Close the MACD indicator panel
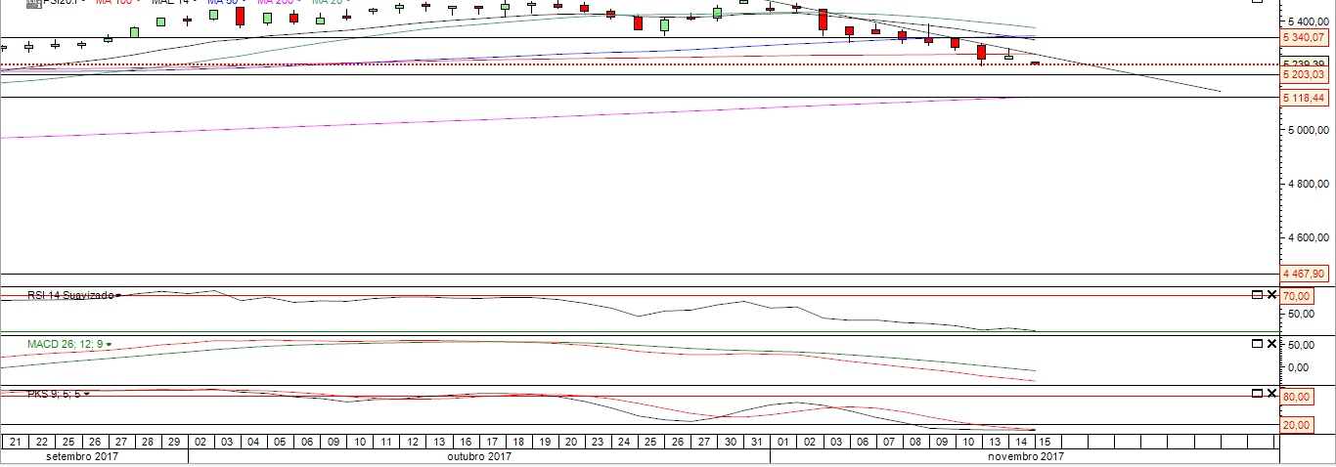Screen dimensions: 1336x467 pyautogui.click(x=1271, y=344)
